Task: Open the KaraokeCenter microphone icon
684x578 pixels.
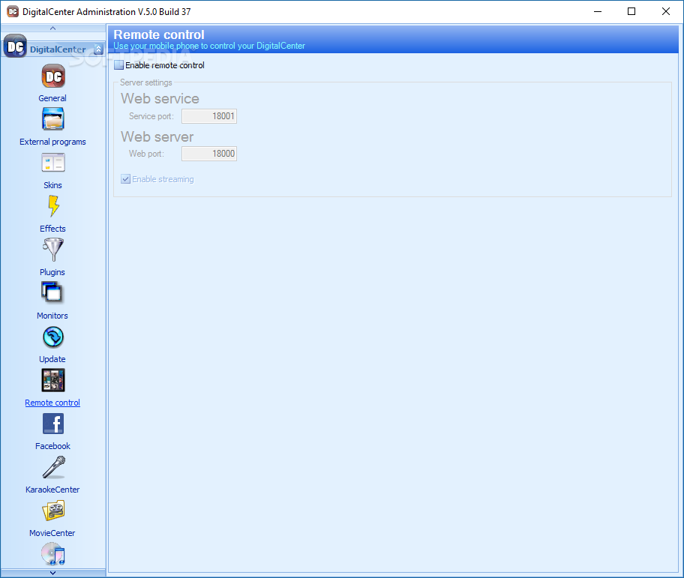Action: click(x=54, y=467)
